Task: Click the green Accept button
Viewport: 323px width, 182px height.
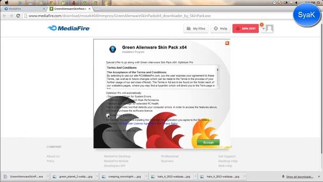Action: pyautogui.click(x=208, y=143)
